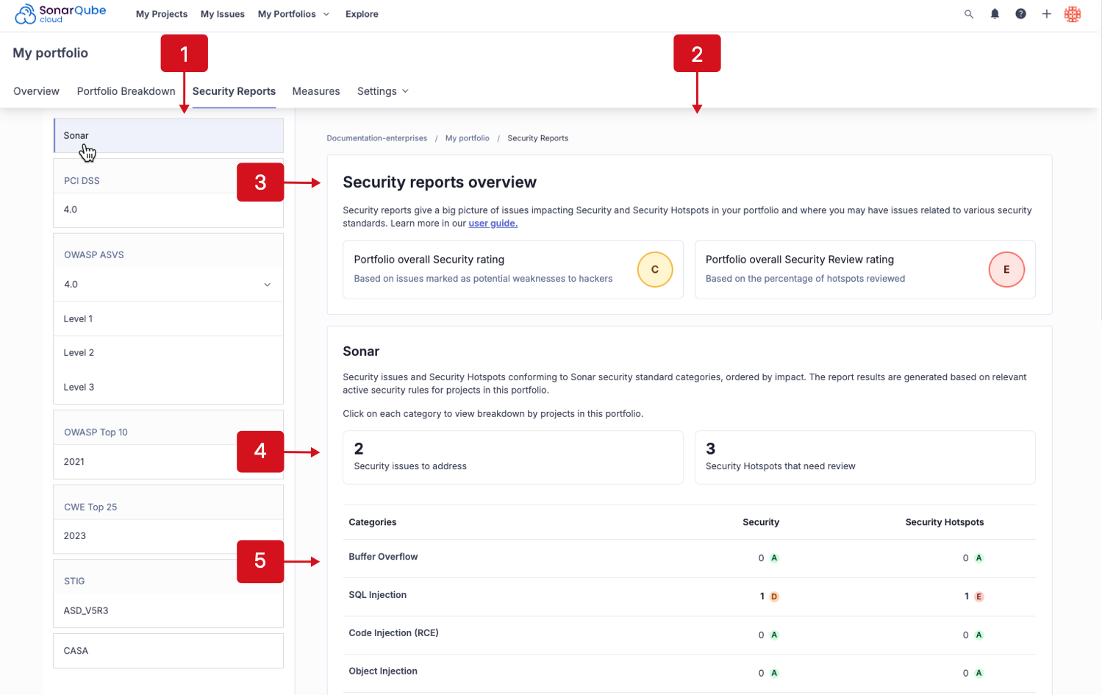The width and height of the screenshot is (1102, 695).
Task: Expand the My Portfolios menu
Action: pyautogui.click(x=293, y=13)
